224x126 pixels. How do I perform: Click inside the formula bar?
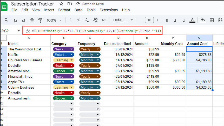click(93, 30)
